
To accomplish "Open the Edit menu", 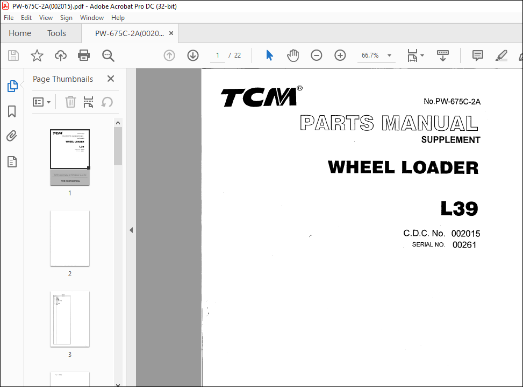I will pyautogui.click(x=26, y=18).
